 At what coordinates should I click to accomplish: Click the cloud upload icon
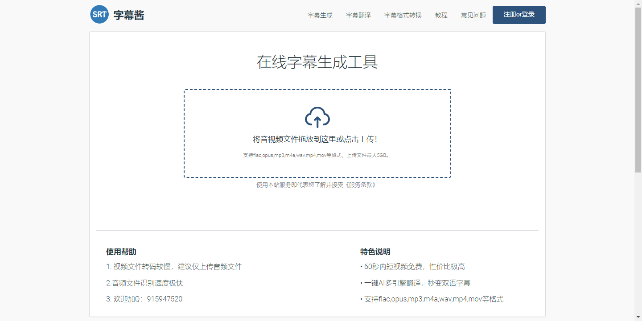point(317,117)
